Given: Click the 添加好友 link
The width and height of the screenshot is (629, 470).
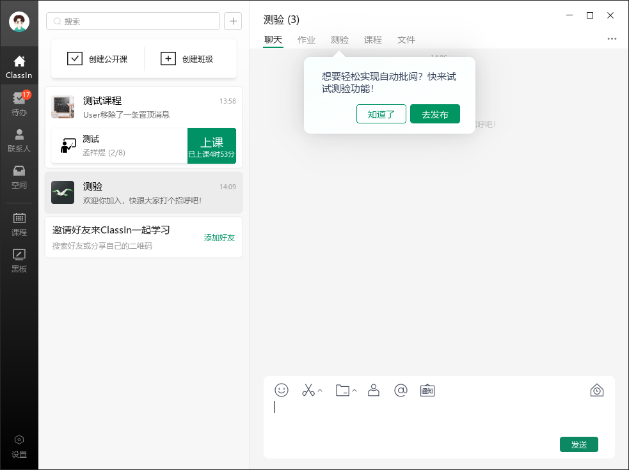Looking at the screenshot, I should coord(219,237).
